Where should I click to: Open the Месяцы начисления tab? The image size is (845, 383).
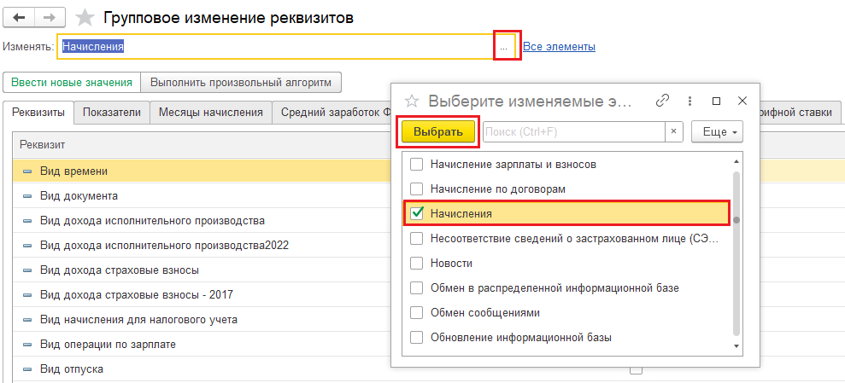[211, 113]
